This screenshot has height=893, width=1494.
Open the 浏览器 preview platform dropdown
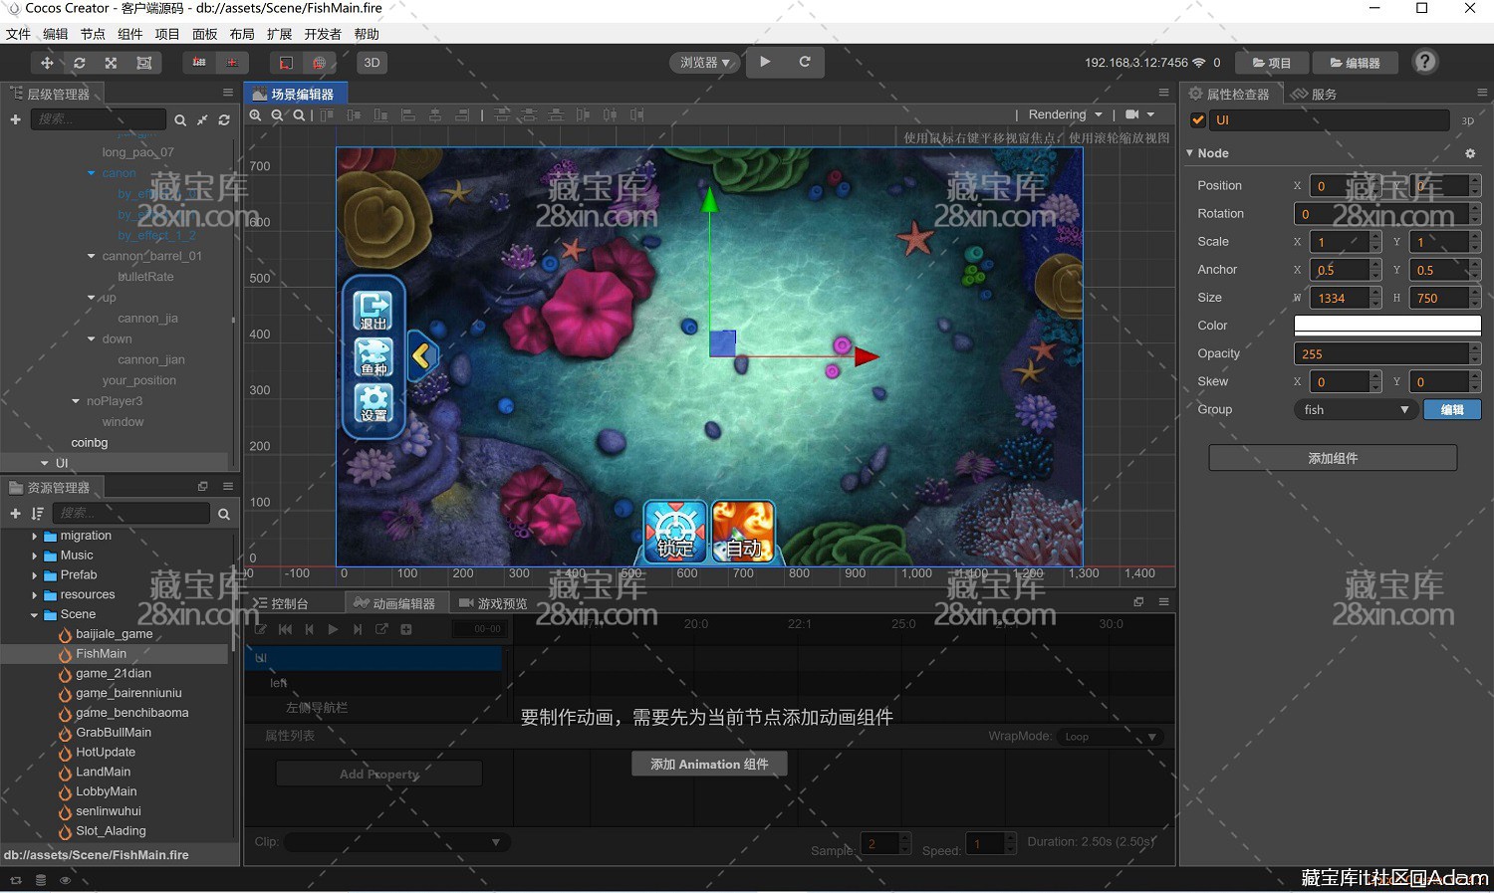[x=704, y=63]
